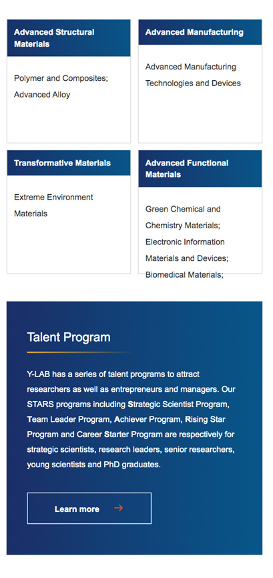This screenshot has height=578, width=273.
Task: Click the Team Leader Program text
Action: coord(69,420)
